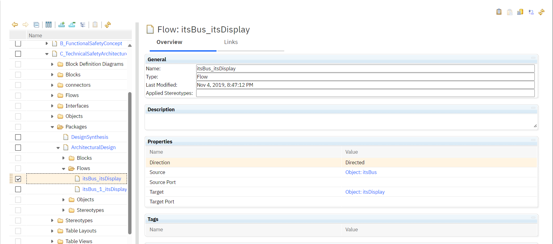Screen dimensions: 553x244
Task: Expand the Block Definition Diagrams folder
Action: tap(52, 64)
